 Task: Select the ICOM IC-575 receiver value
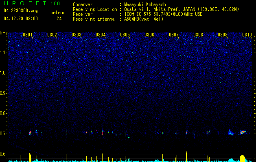163,14
